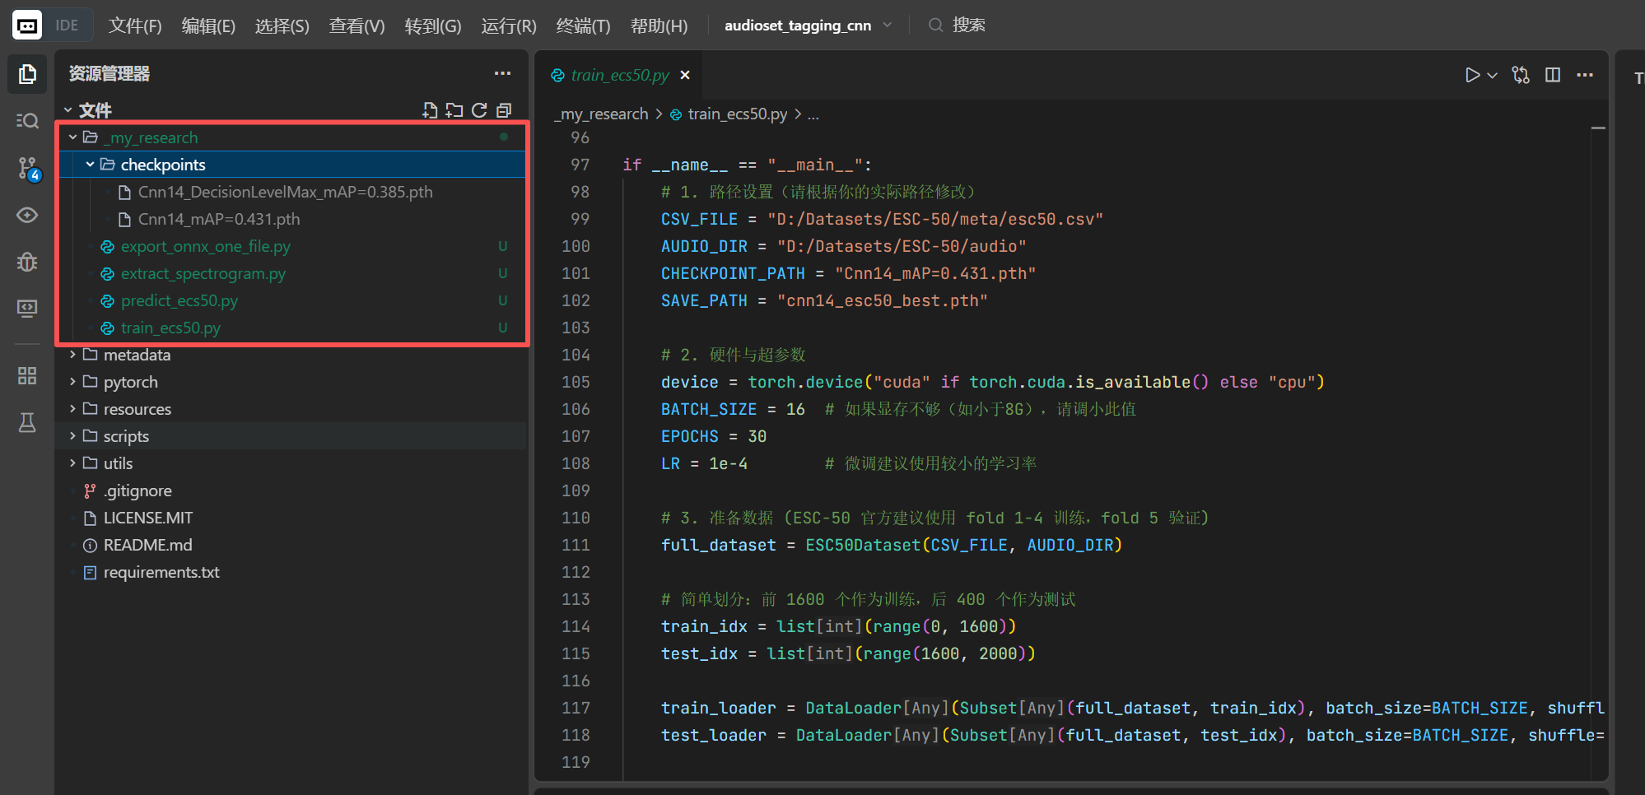Image resolution: width=1645 pixels, height=795 pixels.
Task: Expand the scripts folder
Action: click(x=72, y=436)
